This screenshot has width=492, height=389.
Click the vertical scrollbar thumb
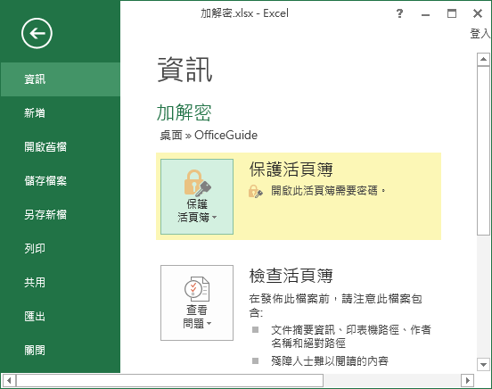(483, 151)
